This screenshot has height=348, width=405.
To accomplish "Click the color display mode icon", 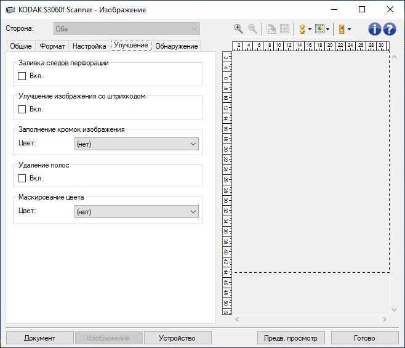I will point(319,29).
